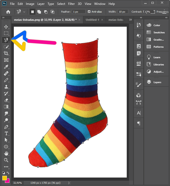The width and height of the screenshot is (170, 186).
Task: Select the Frame tool
Action: pyautogui.click(x=6, y=60)
